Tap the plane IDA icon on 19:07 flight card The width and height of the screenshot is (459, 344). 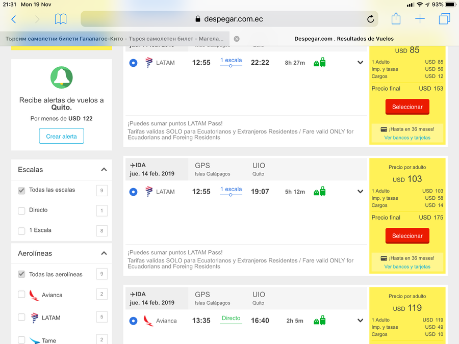click(132, 165)
